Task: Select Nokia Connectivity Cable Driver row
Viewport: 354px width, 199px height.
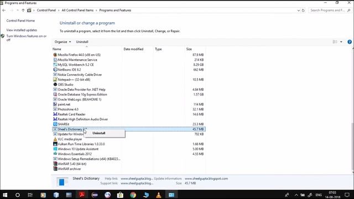Action: pos(129,75)
